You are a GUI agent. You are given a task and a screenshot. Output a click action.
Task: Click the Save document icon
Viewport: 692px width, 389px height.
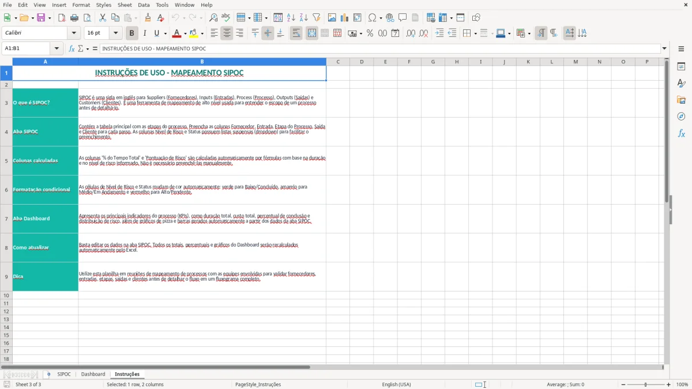pos(41,18)
